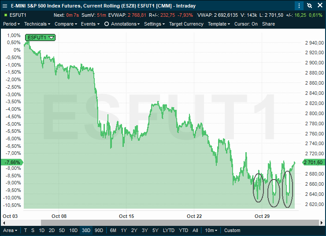Image resolution: width=326 pixels, height=236 pixels.
Task: Open the Annotations menu
Action: pyautogui.click(x=125, y=24)
